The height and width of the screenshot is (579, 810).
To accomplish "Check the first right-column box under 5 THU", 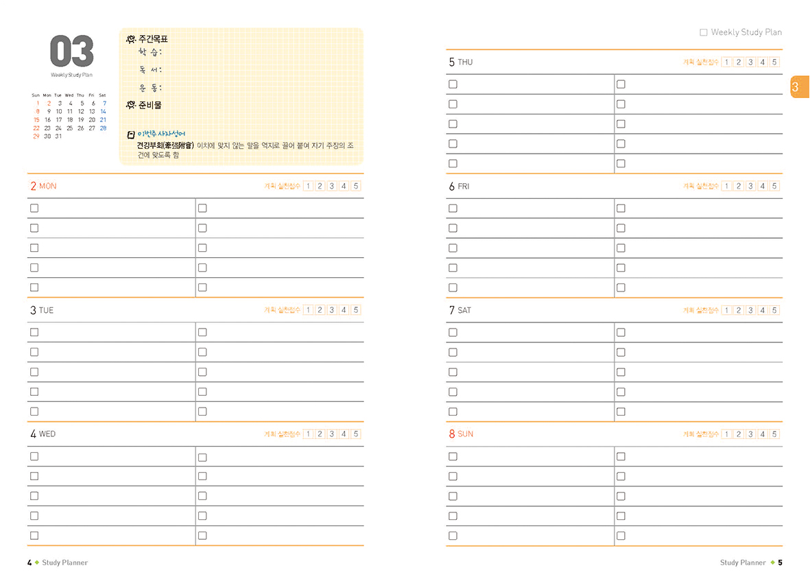I will click(x=621, y=84).
